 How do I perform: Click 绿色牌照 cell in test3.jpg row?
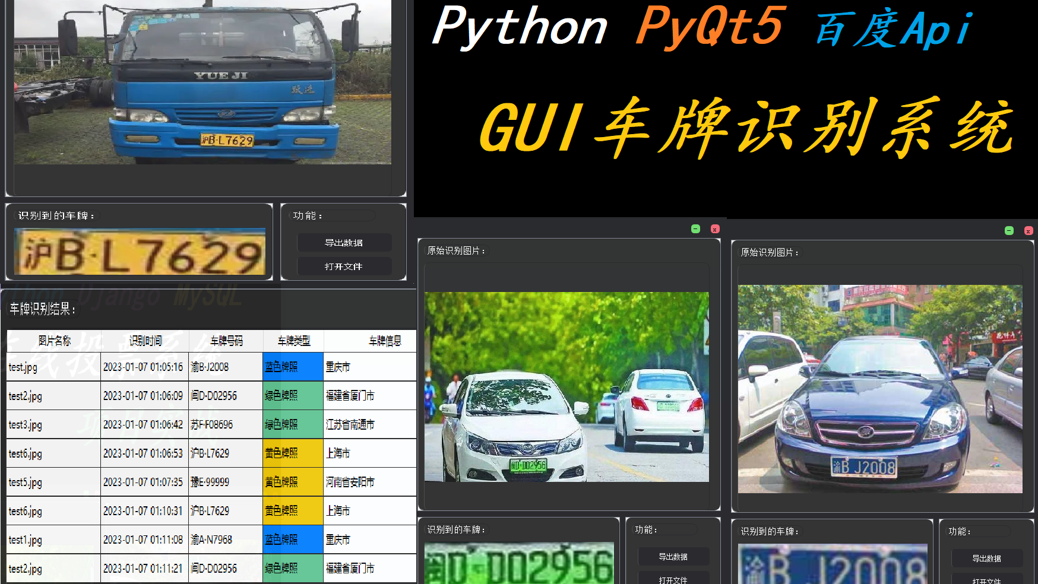point(293,424)
